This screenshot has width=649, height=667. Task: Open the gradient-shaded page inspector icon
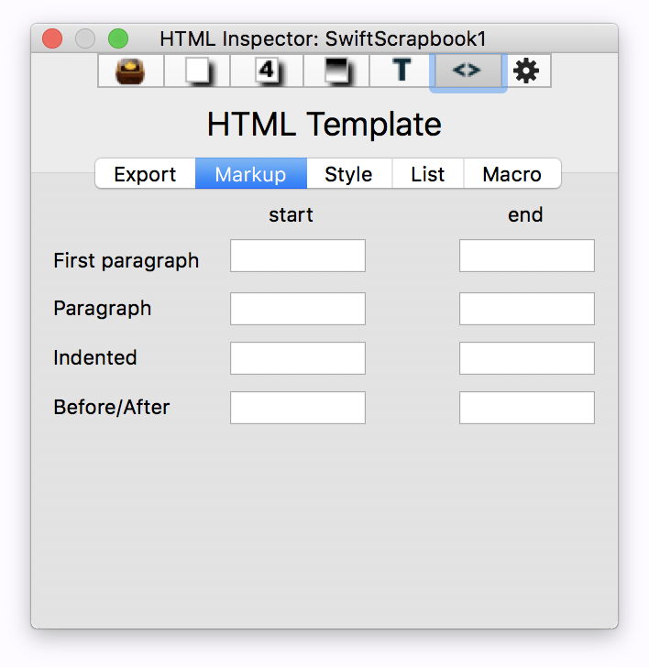pyautogui.click(x=336, y=71)
